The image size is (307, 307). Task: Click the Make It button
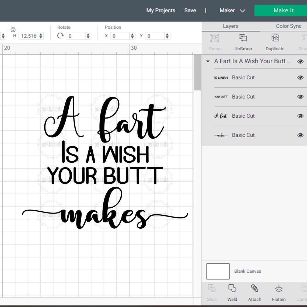[x=284, y=11]
